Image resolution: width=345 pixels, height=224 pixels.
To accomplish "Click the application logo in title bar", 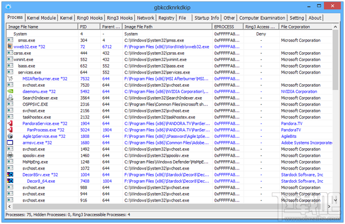I will [x=8, y=7].
